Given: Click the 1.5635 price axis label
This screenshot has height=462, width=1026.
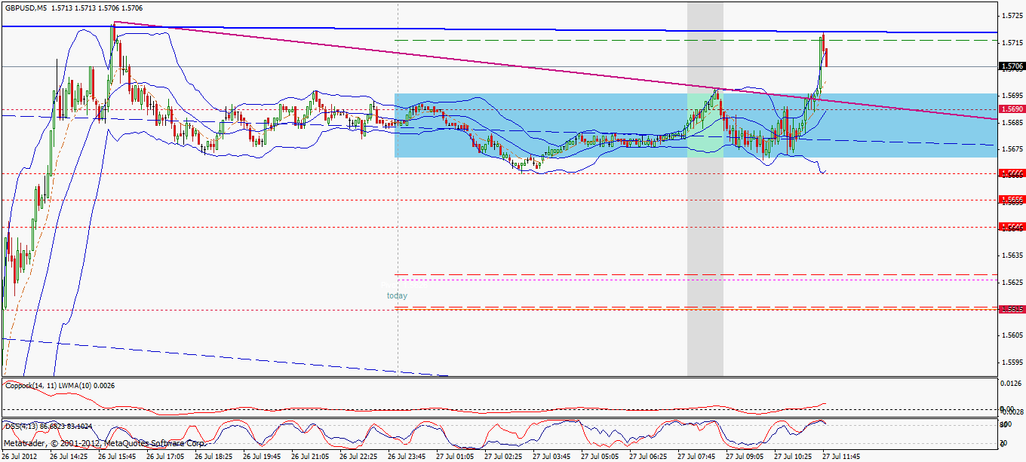Looking at the screenshot, I should tap(1012, 255).
